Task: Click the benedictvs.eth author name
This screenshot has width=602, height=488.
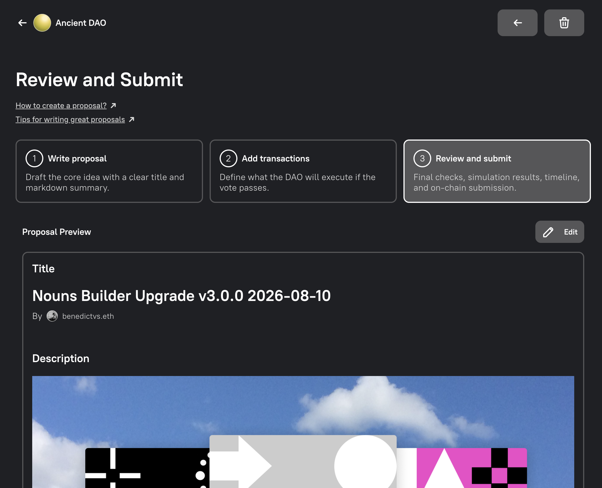Action: pyautogui.click(x=88, y=316)
